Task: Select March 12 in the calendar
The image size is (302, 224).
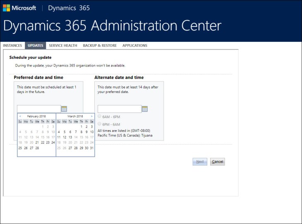Action: pos(65,137)
